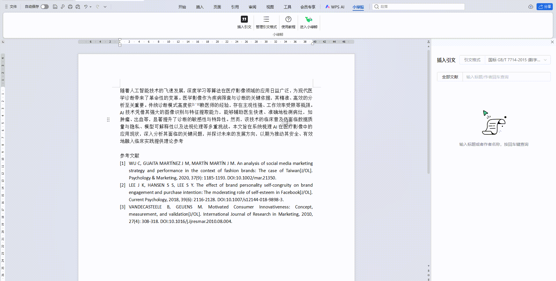Open 管理引文格式 list icon

[x=266, y=19]
